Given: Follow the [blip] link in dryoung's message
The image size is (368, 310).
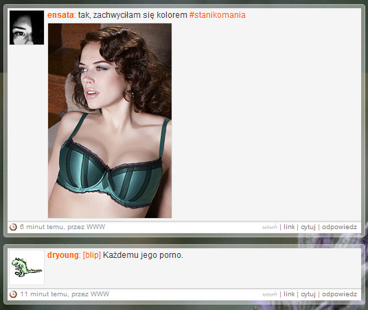Looking at the screenshot, I should 92,255.
